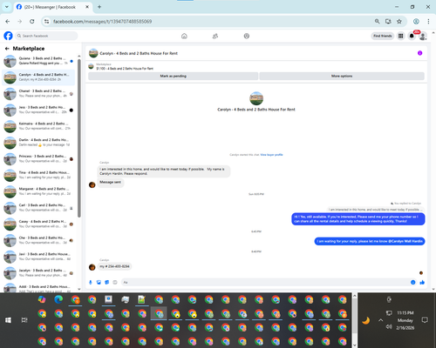Click the message input field
The height and width of the screenshot is (348, 436).
(x=266, y=282)
